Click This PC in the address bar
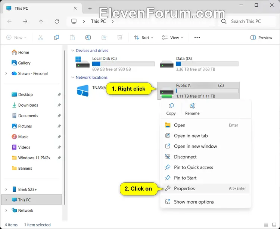Screen dimensions: 280x229 [98, 22]
